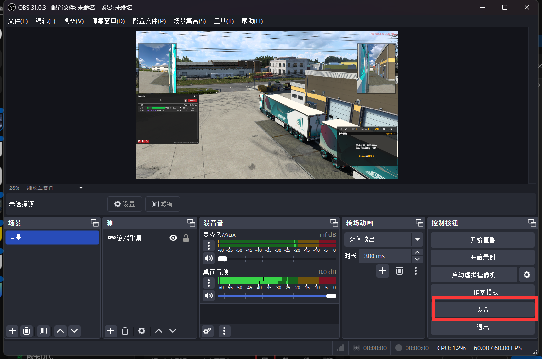The height and width of the screenshot is (359, 542).
Task: Decrease transition duration stepper down
Action: tap(417, 259)
